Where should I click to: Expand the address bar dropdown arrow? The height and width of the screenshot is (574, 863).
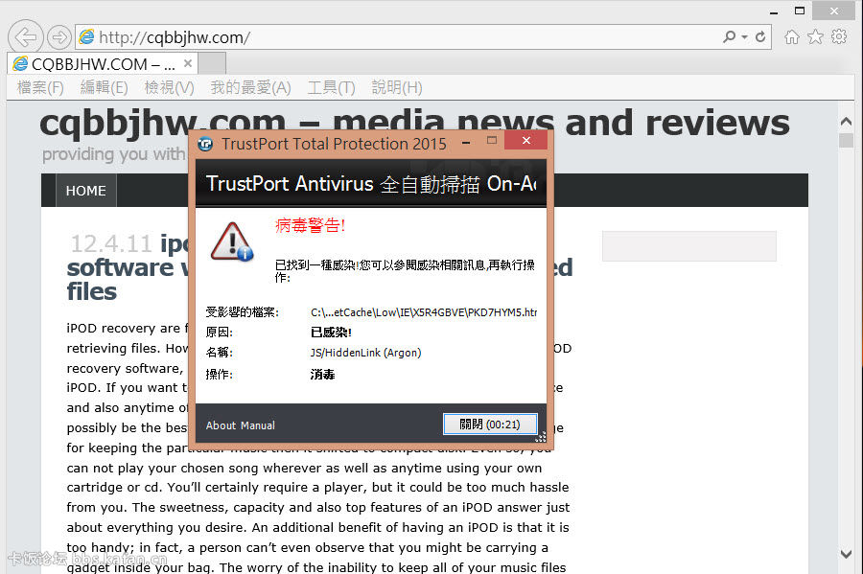point(745,37)
